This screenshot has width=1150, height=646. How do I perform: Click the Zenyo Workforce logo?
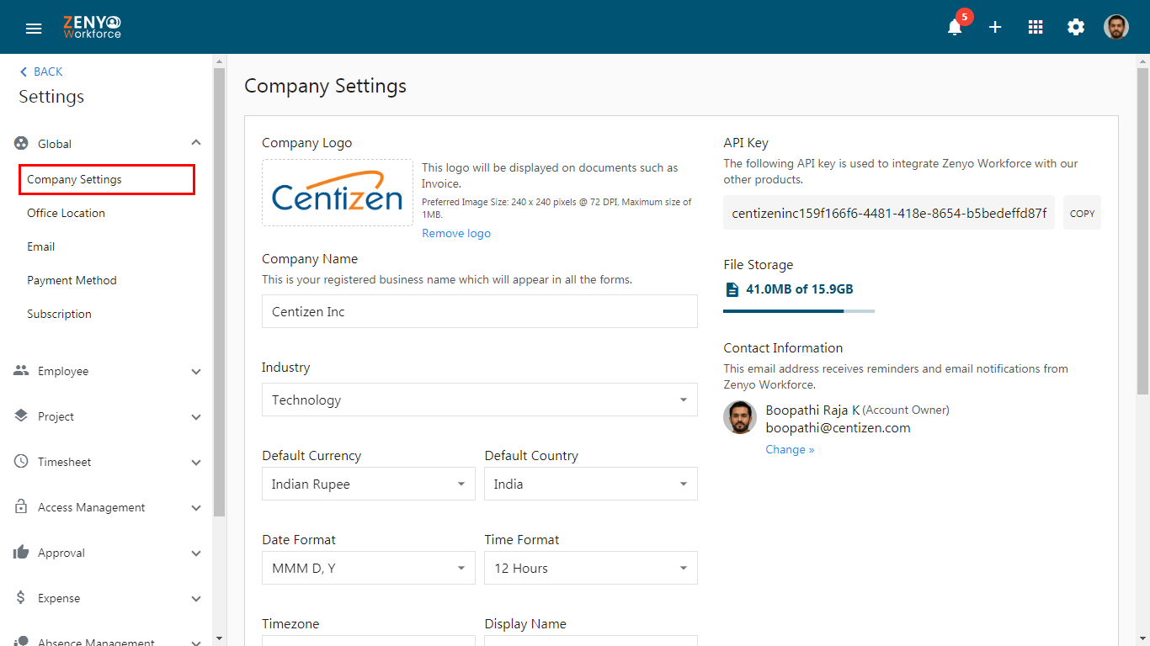tap(92, 27)
